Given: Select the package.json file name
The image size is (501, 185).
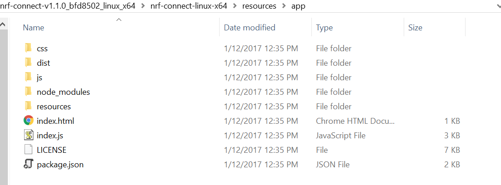Looking at the screenshot, I should click(x=60, y=165).
